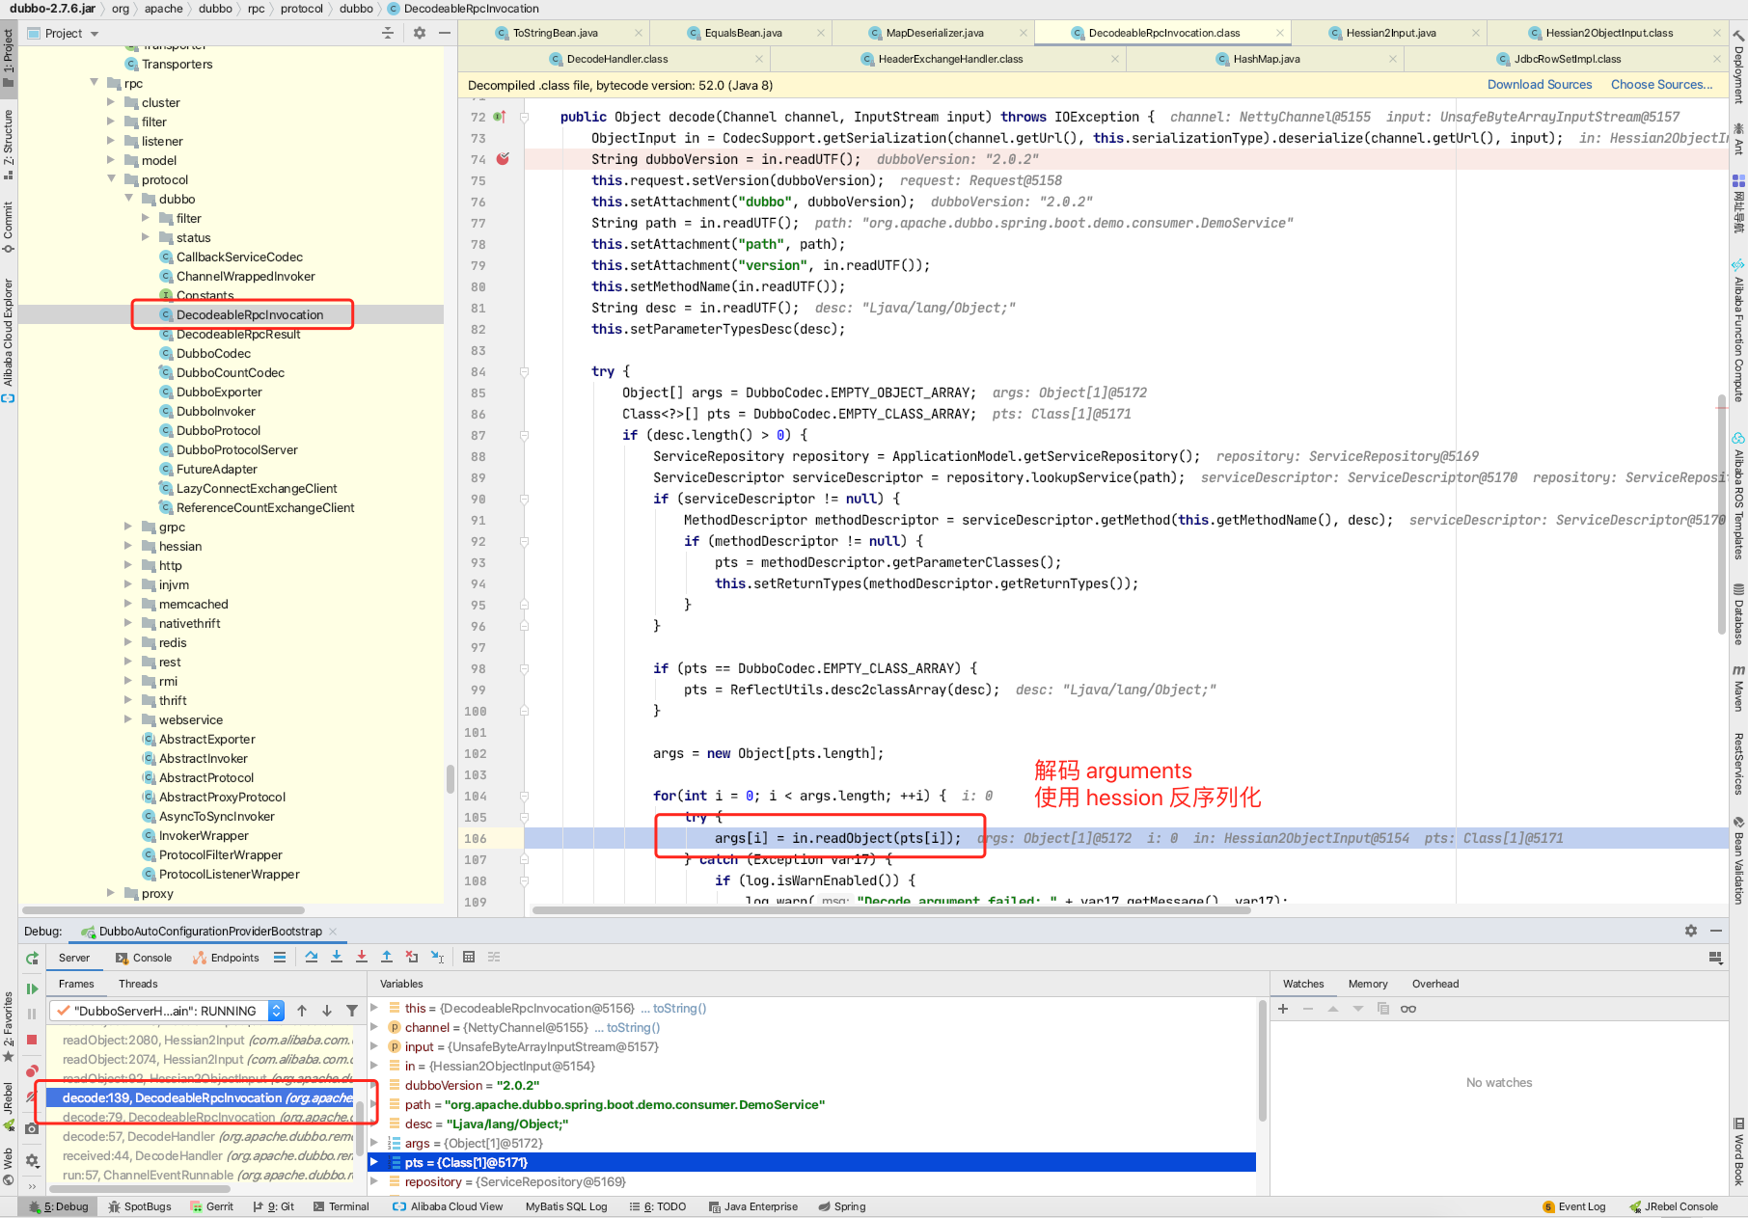
Task: Add a new watch with plus icon
Action: pyautogui.click(x=1283, y=1009)
